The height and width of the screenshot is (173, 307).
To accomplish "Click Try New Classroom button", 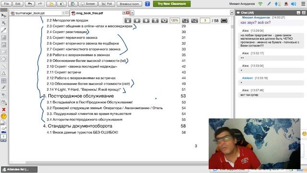I will [x=172, y=4].
